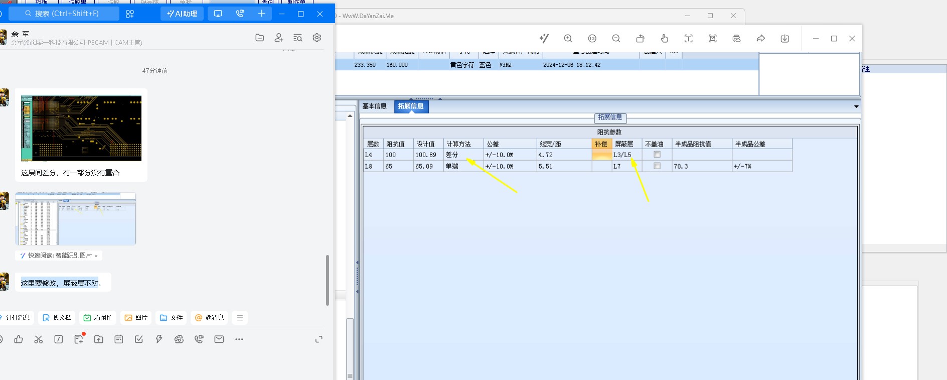Click the 差分 calculation method cell
947x380 pixels.
tap(463, 155)
